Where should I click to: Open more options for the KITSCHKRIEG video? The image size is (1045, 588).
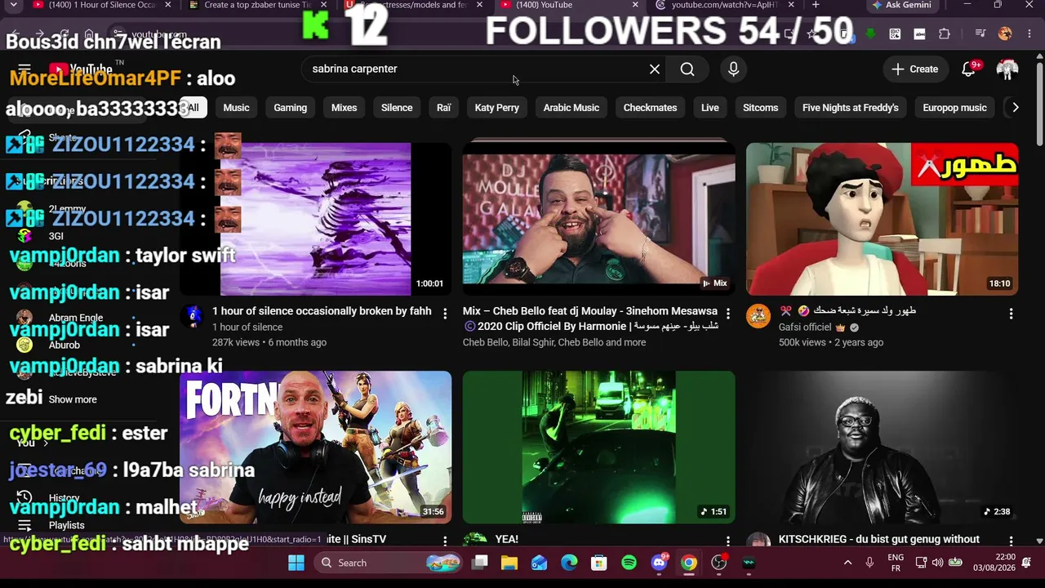coord(1011,541)
